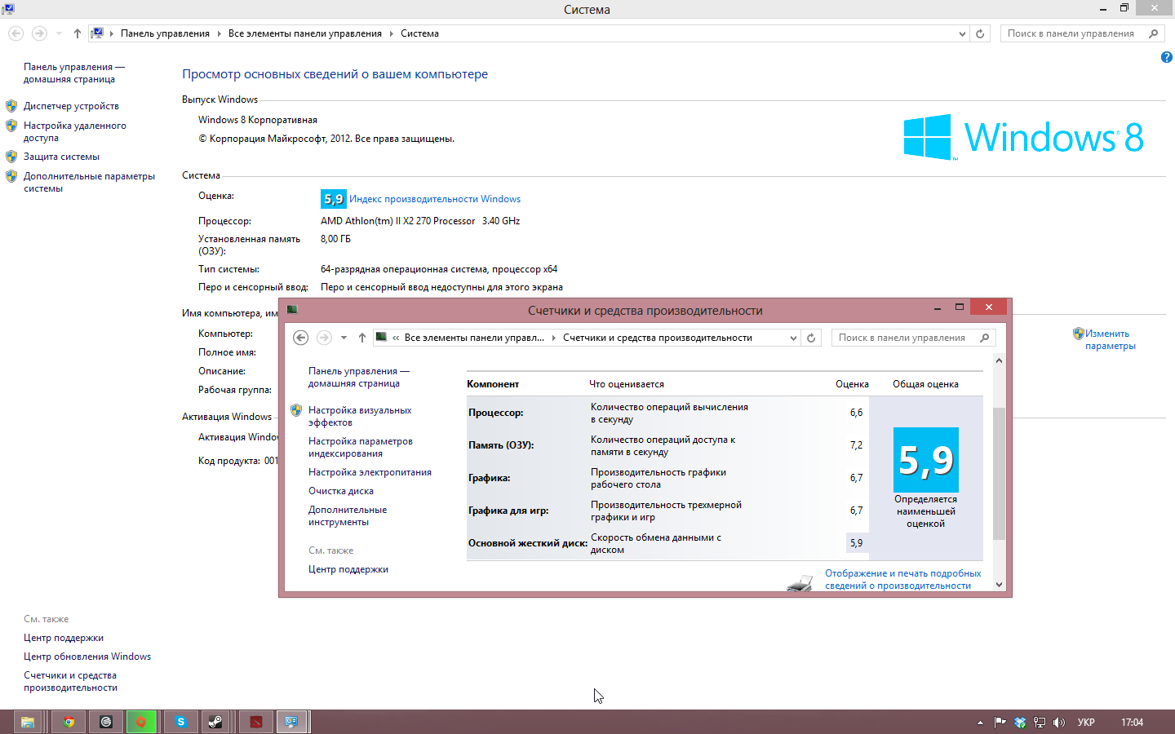Go to Панель управления домашняя страница in Система
This screenshot has width=1175, height=734.
[74, 73]
